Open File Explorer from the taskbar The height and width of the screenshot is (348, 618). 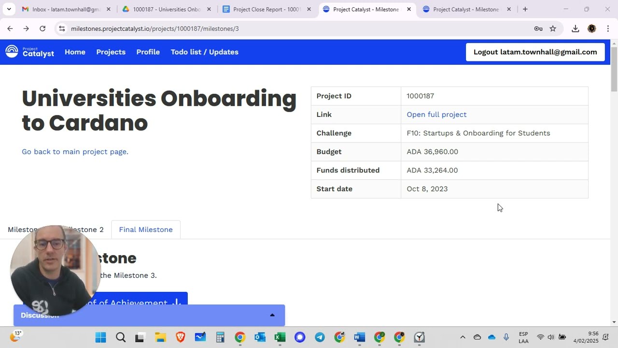pyautogui.click(x=160, y=337)
